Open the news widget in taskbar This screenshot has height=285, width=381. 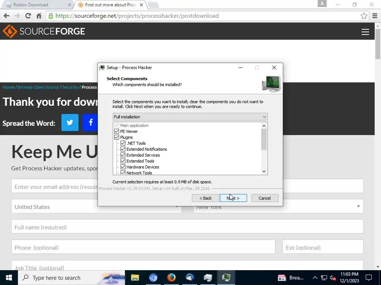[x=291, y=278]
